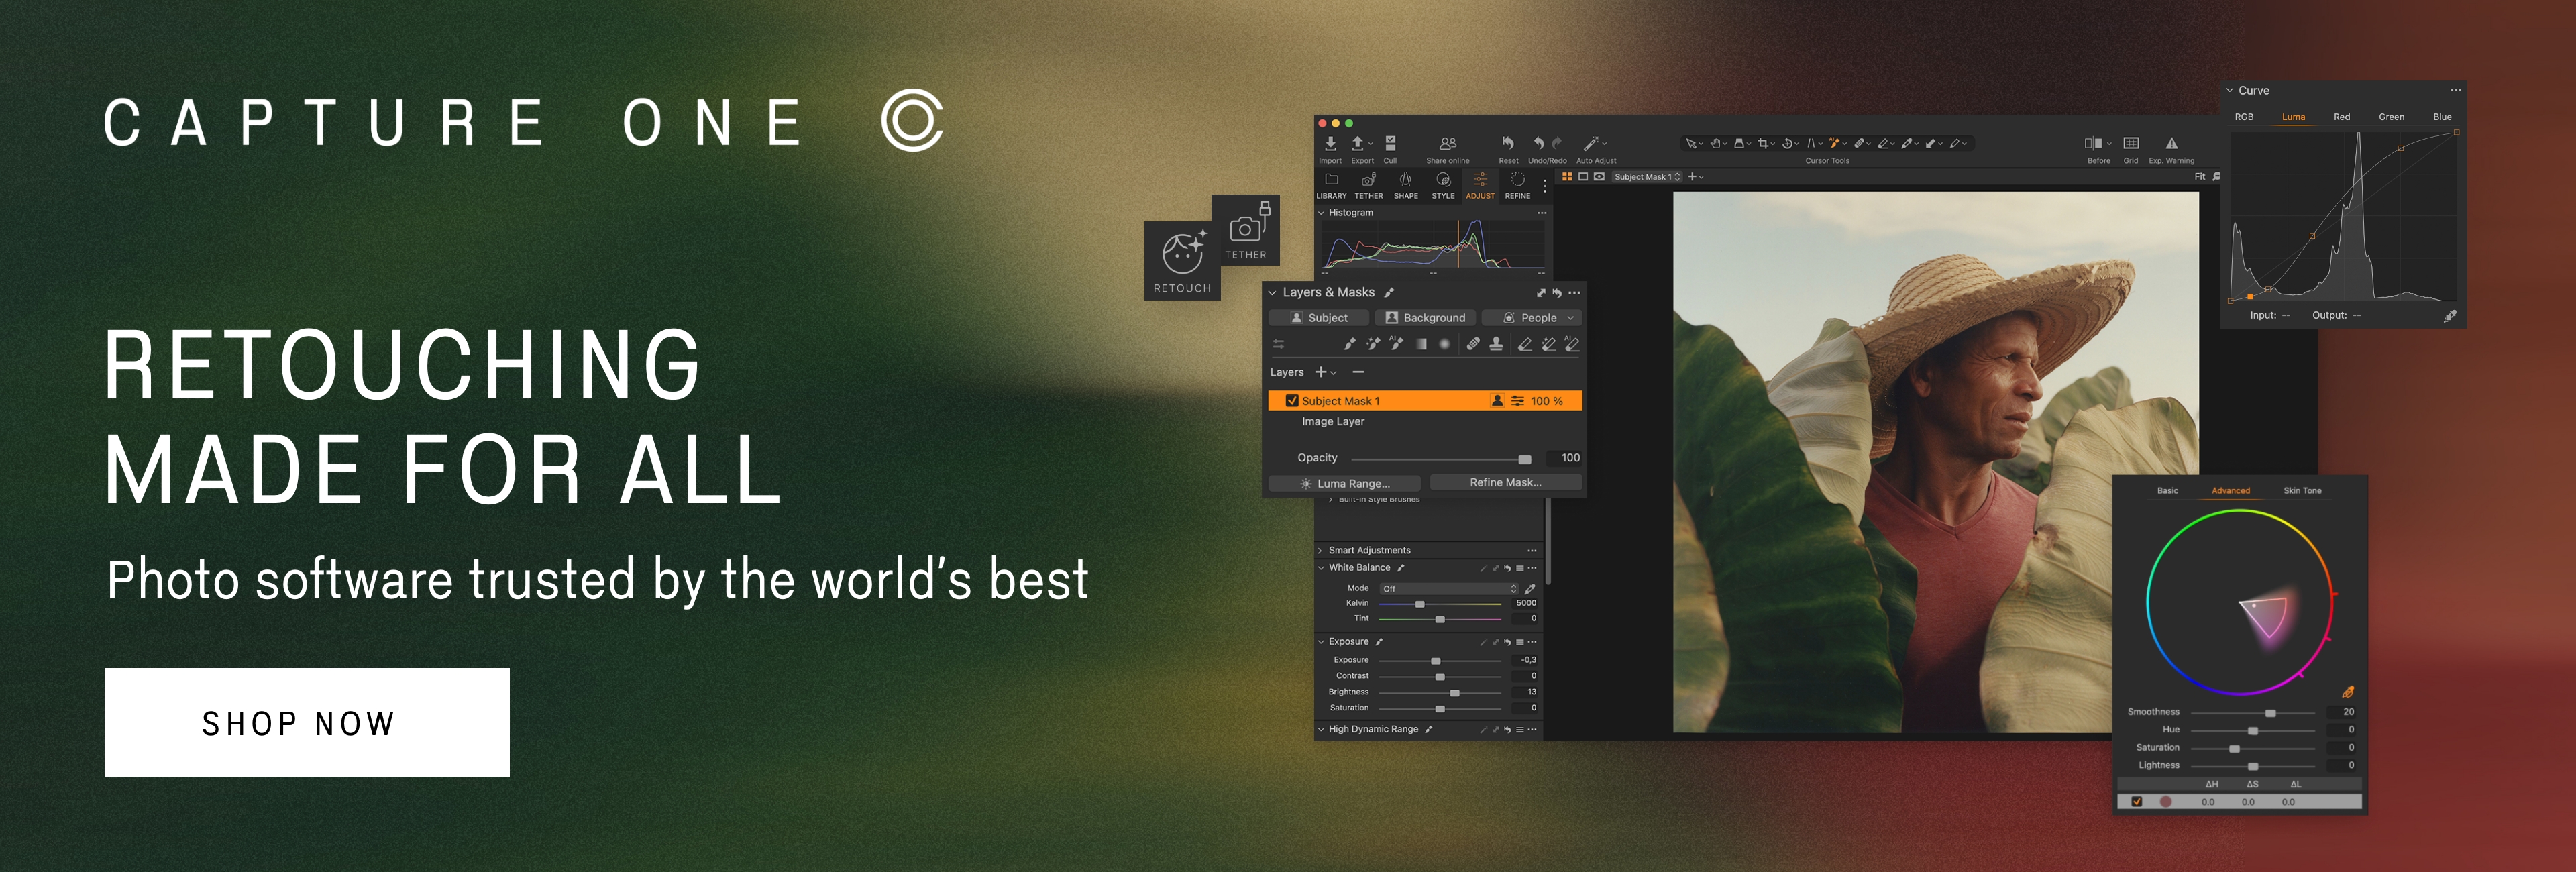Viewport: 2576px width, 872px height.
Task: Click the remove layer minus button
Action: (1358, 372)
